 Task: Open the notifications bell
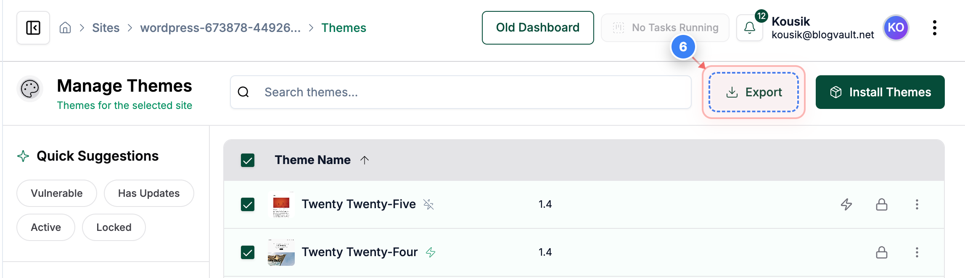coord(749,28)
